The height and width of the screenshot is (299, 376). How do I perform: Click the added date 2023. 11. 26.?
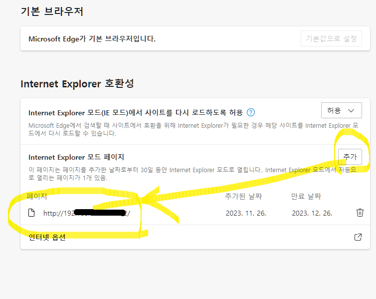click(246, 213)
